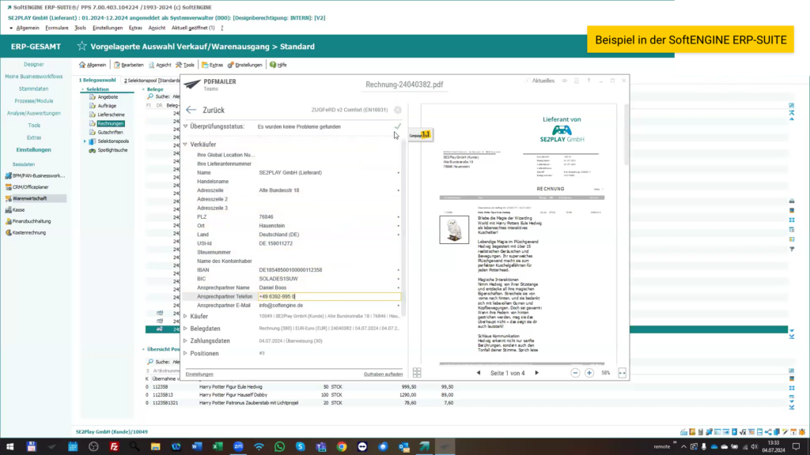Open the Allgemein menu in top menu bar

[28, 28]
